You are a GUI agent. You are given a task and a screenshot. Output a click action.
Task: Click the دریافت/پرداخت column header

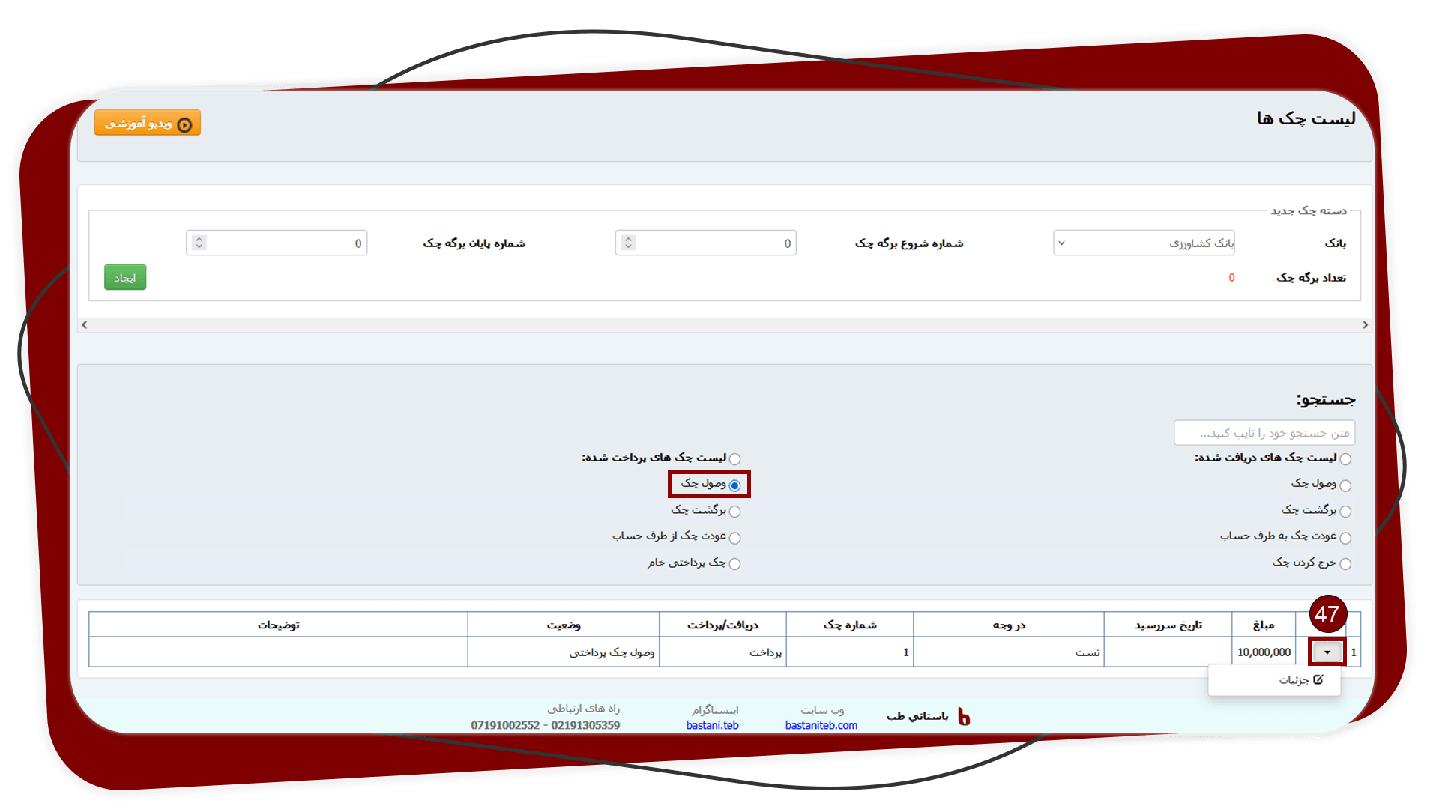click(x=722, y=625)
